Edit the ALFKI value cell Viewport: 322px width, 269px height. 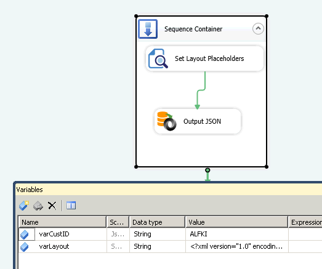click(x=237, y=234)
